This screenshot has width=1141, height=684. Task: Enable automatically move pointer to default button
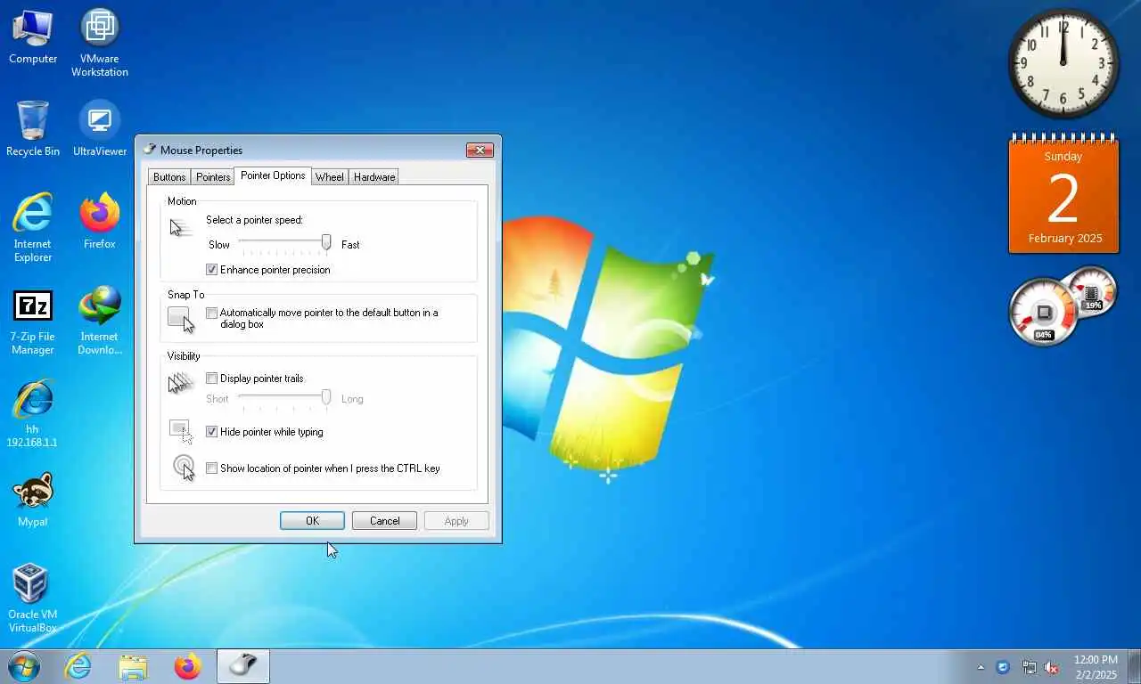pyautogui.click(x=212, y=313)
